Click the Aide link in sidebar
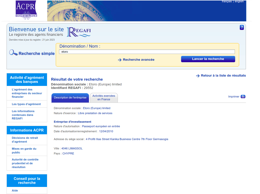 tap(15, 190)
